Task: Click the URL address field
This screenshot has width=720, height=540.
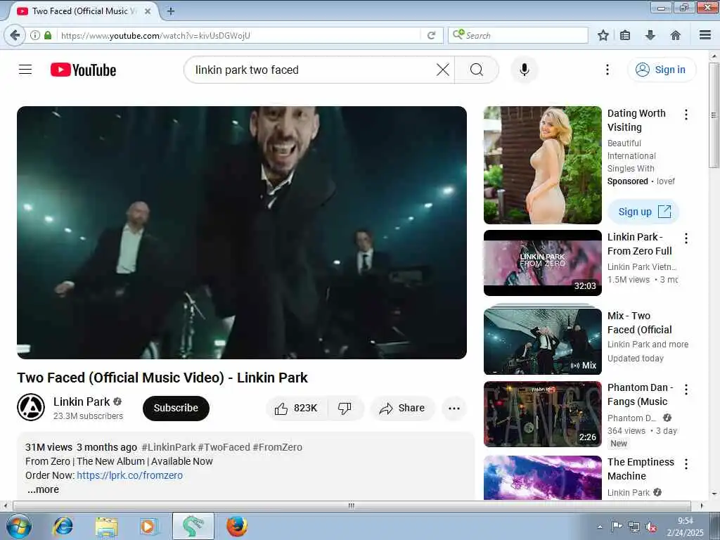Action: [239, 35]
